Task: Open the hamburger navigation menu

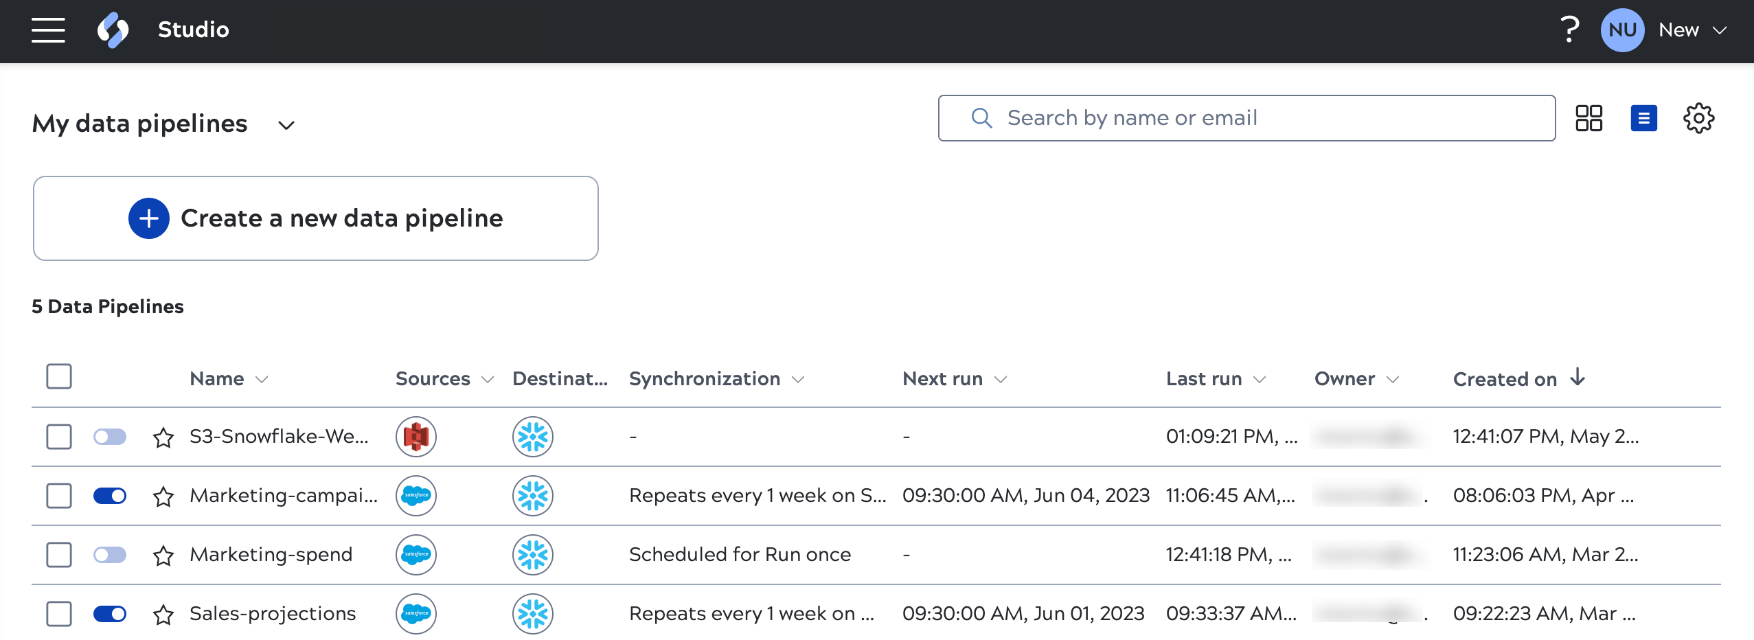Action: pyautogui.click(x=48, y=30)
